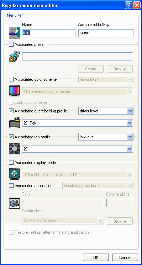Uncheck Associated fan profile

click(x=11, y=137)
